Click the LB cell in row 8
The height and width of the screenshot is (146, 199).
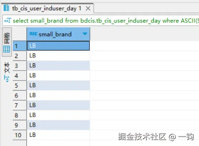(58, 115)
